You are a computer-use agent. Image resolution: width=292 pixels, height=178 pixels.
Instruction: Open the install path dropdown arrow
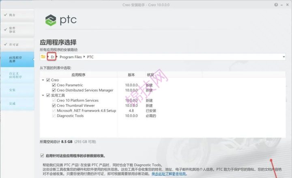point(283,57)
